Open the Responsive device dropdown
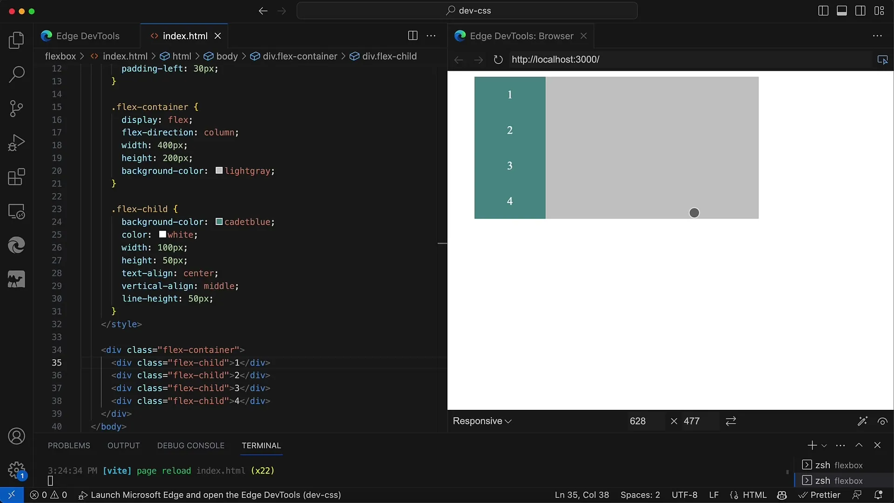894x503 pixels. [x=482, y=421]
